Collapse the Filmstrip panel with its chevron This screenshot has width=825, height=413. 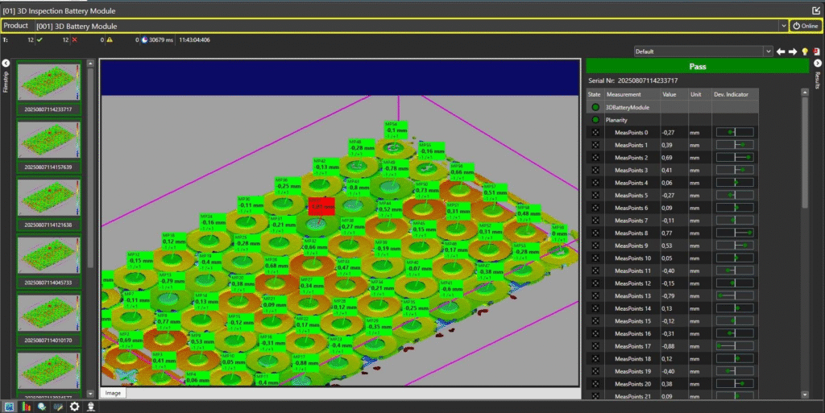[6, 63]
